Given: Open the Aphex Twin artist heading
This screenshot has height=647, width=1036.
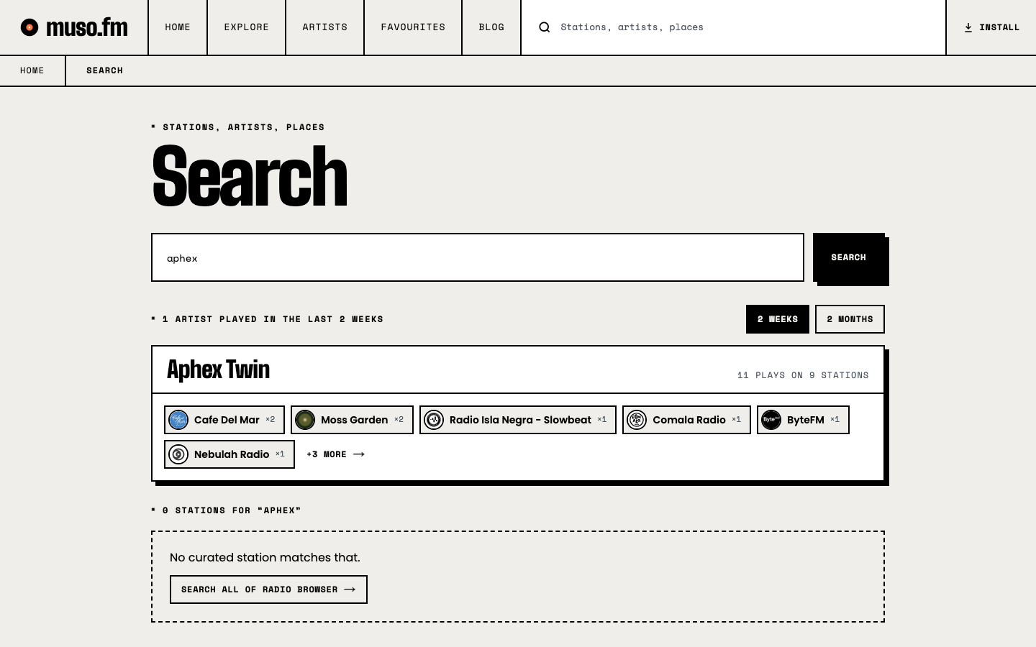Looking at the screenshot, I should (219, 370).
